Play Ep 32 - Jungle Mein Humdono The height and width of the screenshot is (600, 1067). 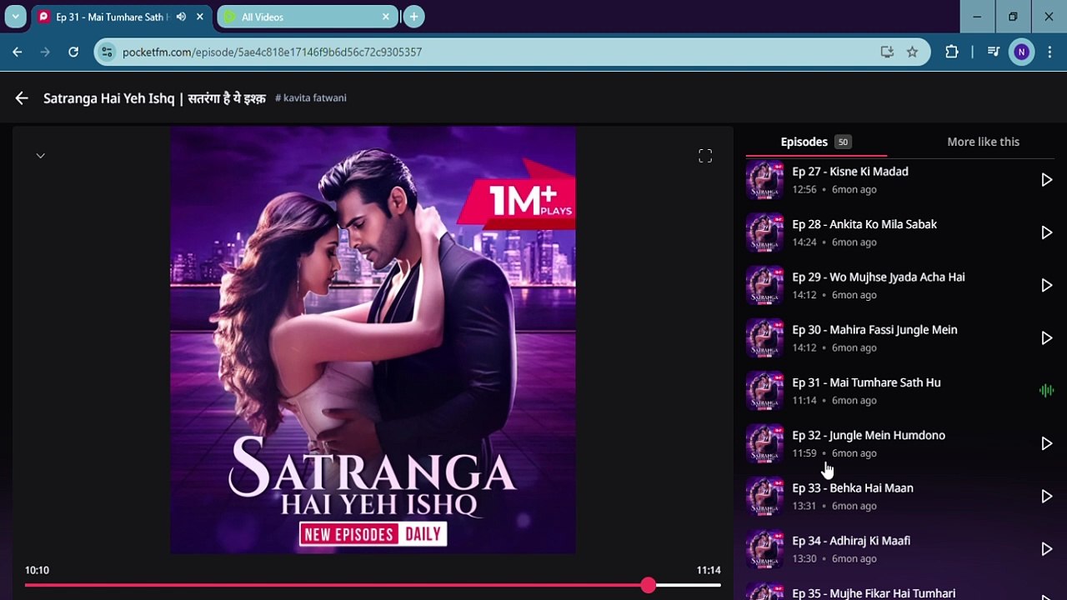pyautogui.click(x=1046, y=444)
